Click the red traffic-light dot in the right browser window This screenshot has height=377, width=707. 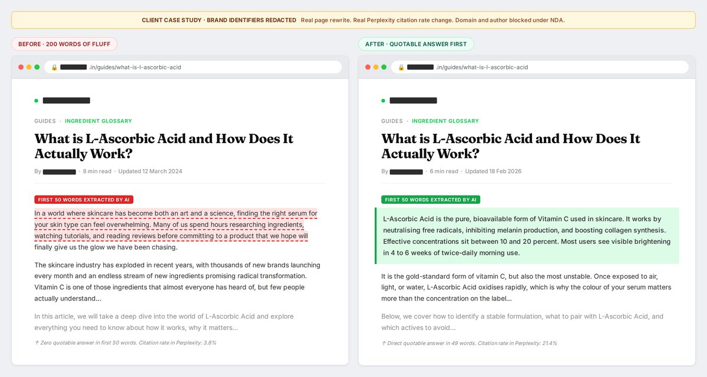[x=368, y=67]
